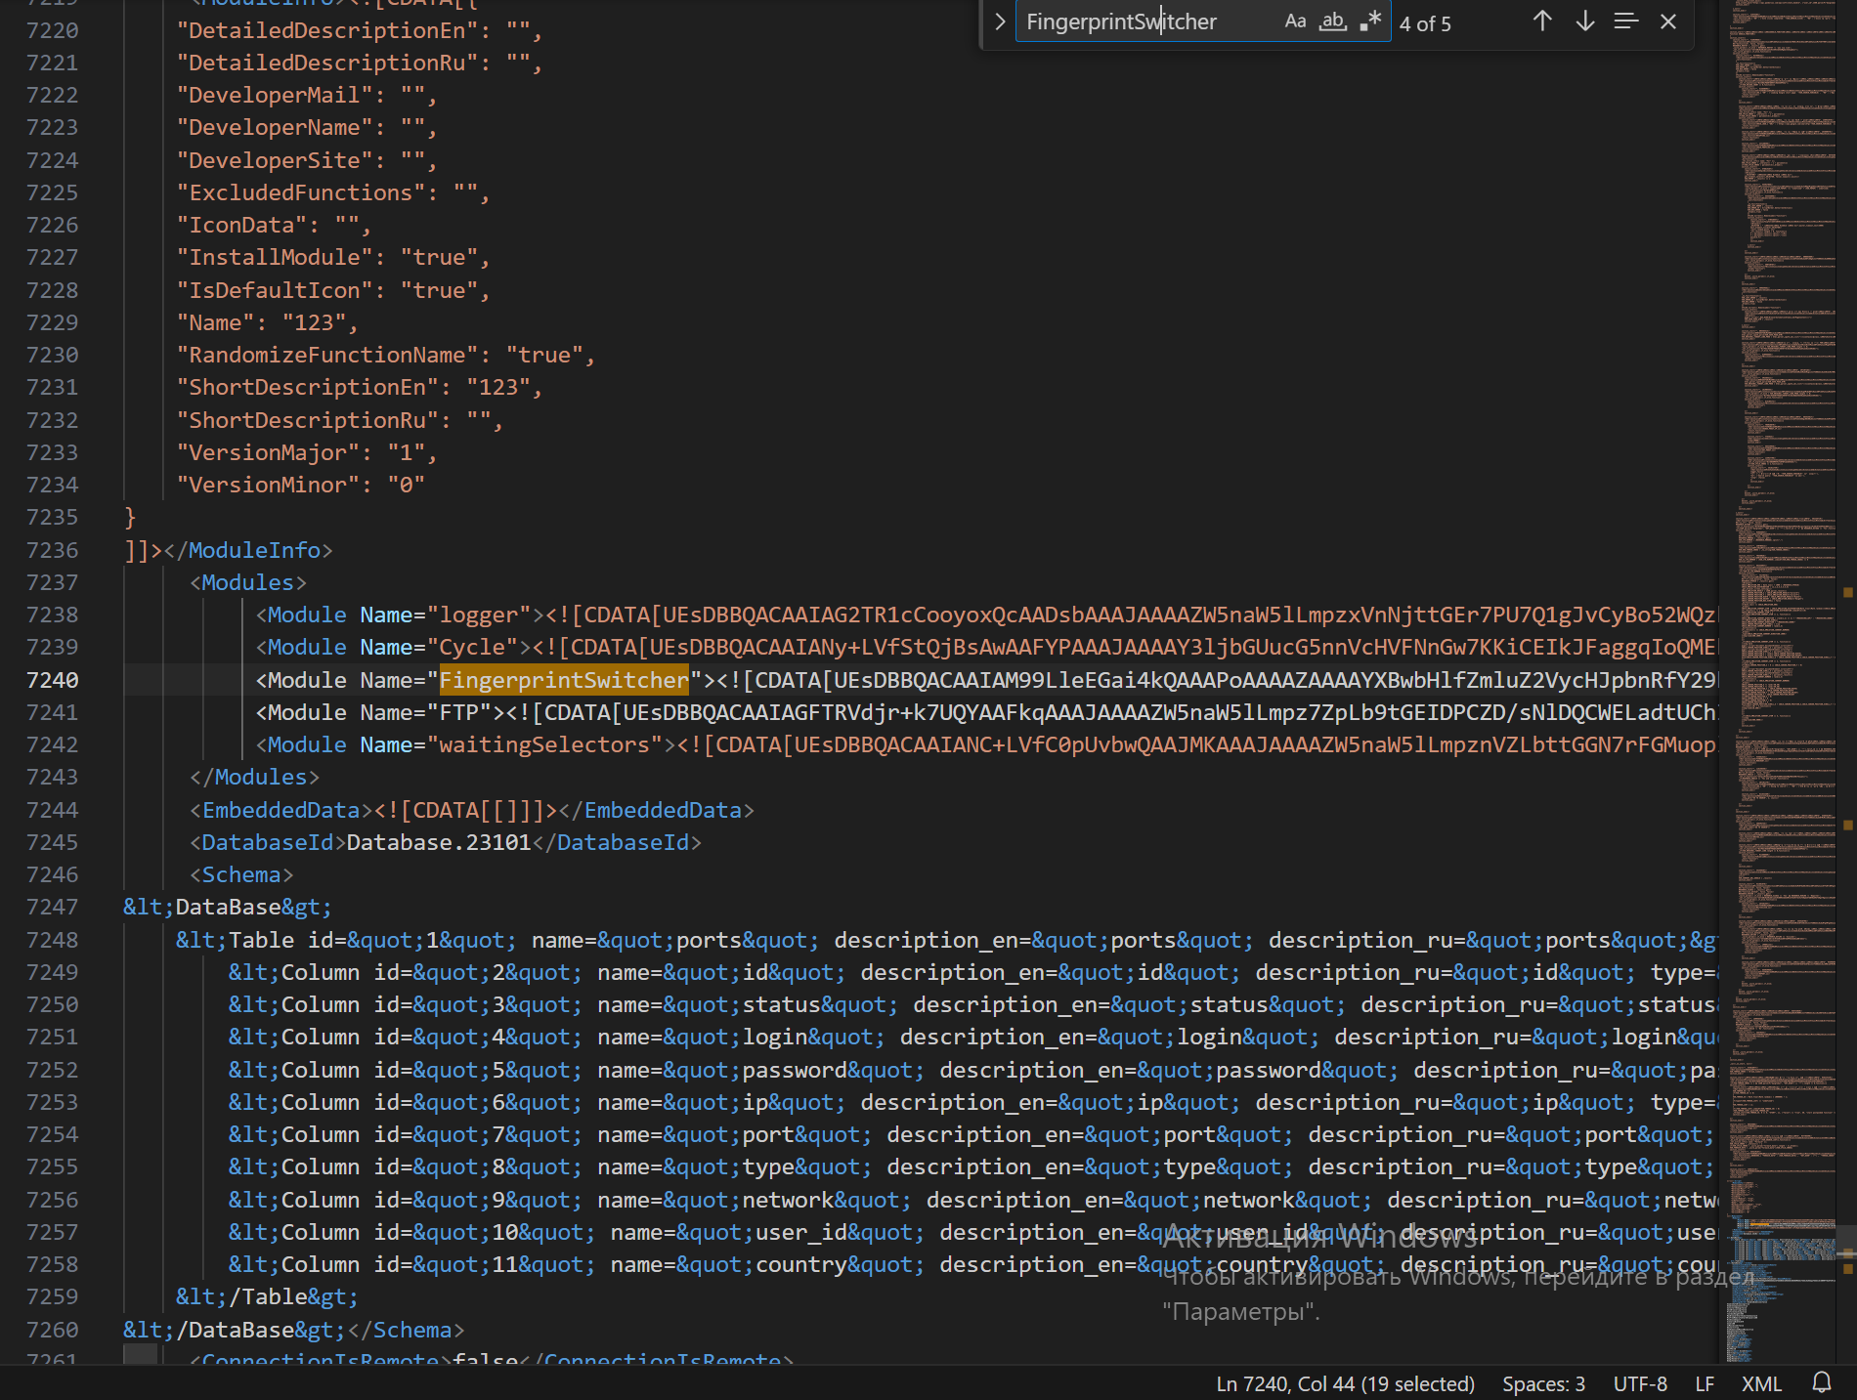Close the find widget
The width and height of the screenshot is (1857, 1400).
tap(1668, 21)
